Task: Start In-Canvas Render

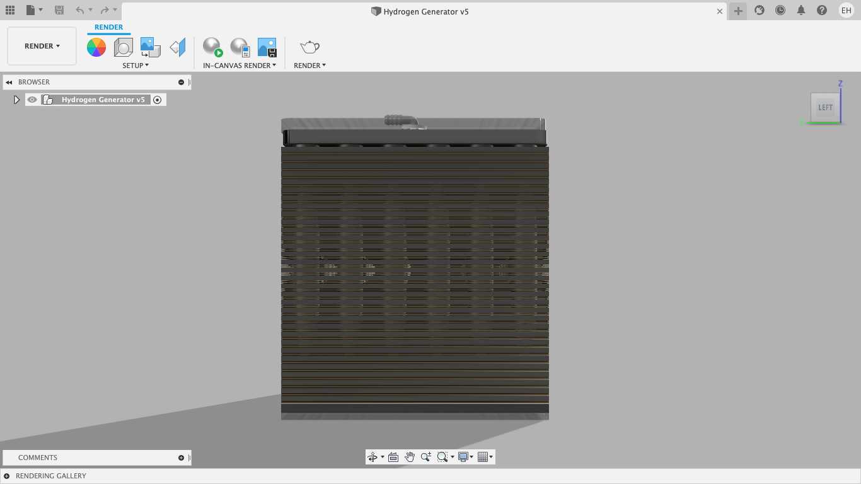Action: pos(212,47)
